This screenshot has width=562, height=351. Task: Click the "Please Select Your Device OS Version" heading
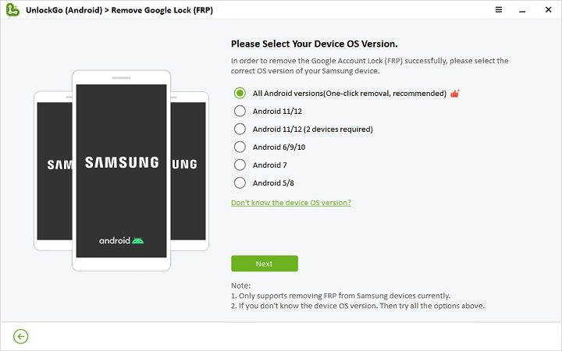click(320, 44)
